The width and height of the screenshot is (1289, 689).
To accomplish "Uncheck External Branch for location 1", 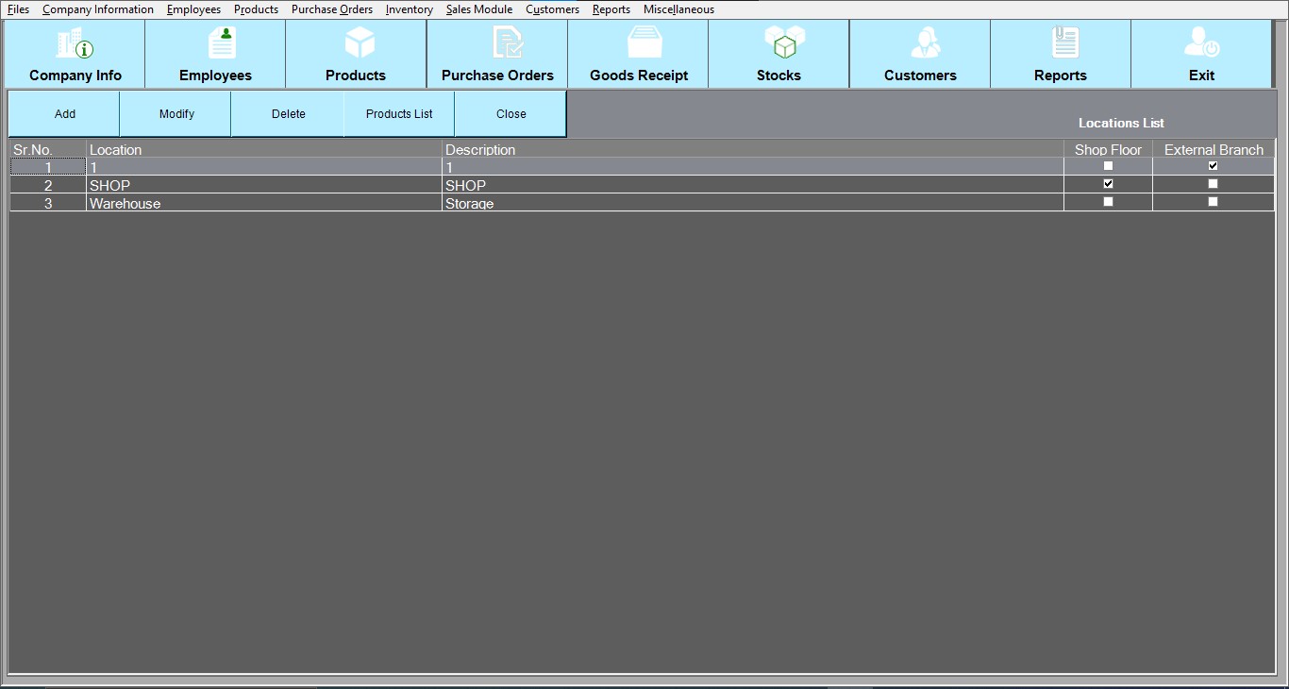I will 1213,166.
